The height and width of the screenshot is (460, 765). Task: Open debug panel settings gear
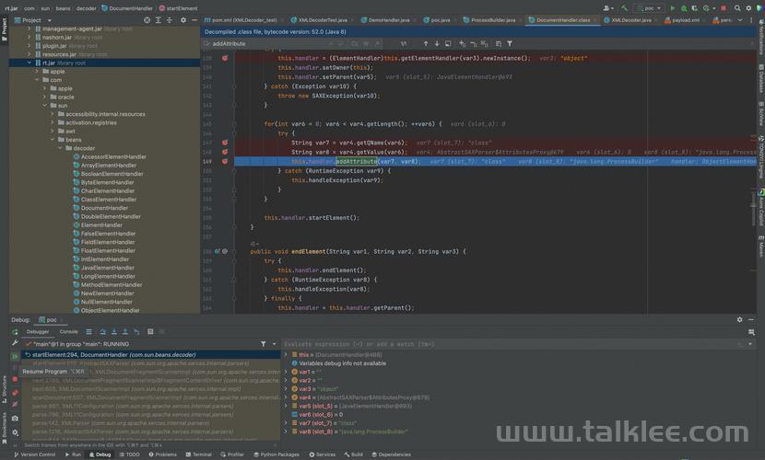[739, 320]
